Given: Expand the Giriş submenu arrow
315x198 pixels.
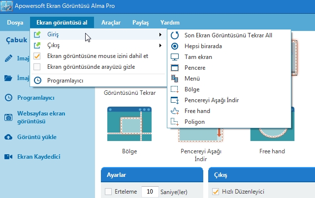Looking at the screenshot, I should click(160, 35).
